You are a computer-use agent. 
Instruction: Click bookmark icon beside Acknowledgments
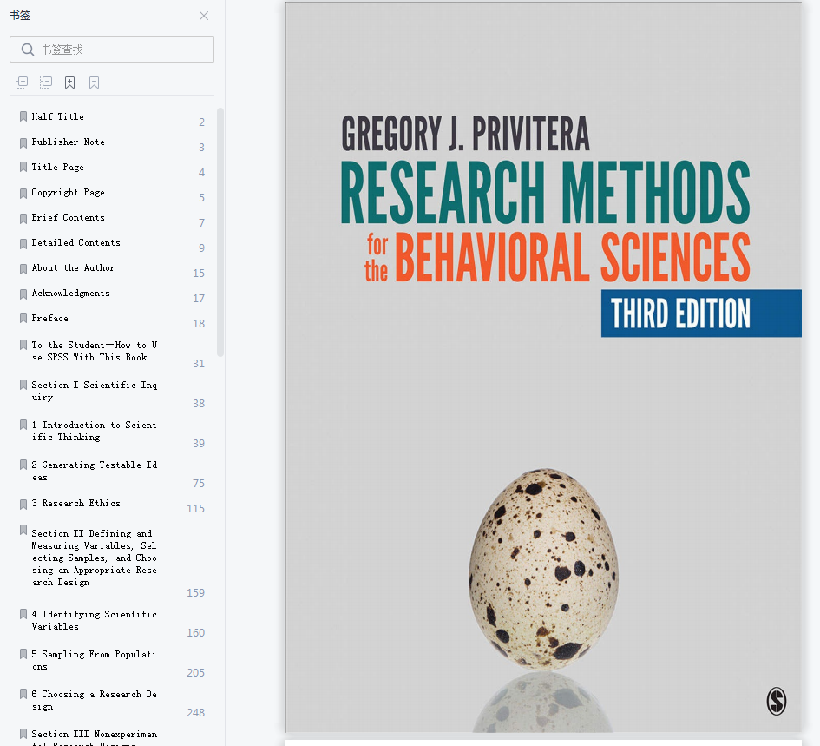pyautogui.click(x=23, y=294)
